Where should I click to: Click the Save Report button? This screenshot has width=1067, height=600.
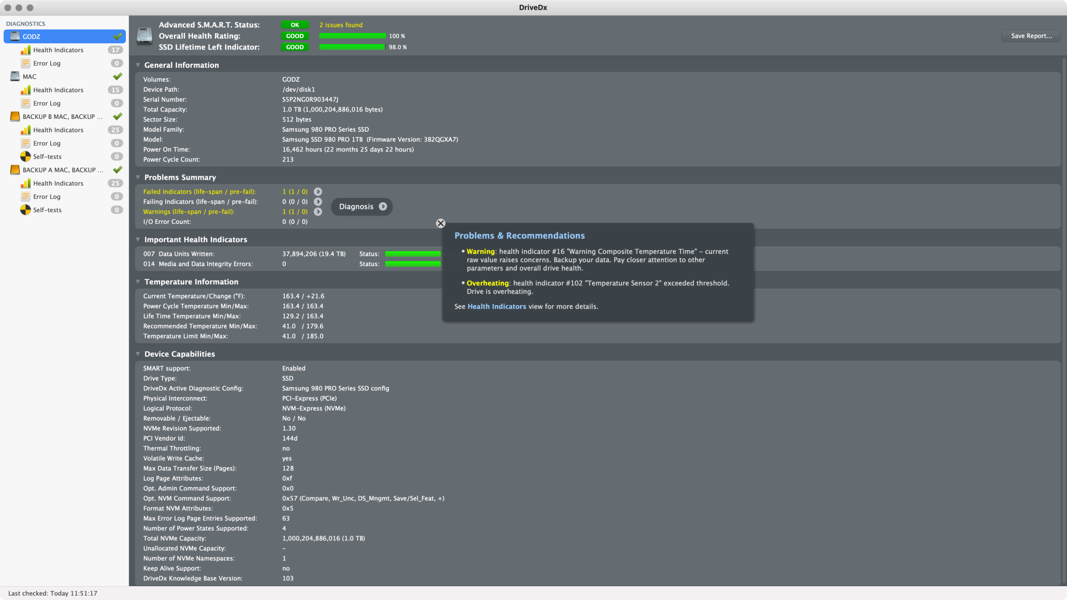[1031, 36]
